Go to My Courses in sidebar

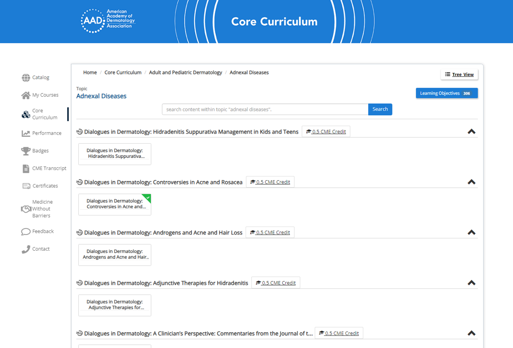click(45, 95)
